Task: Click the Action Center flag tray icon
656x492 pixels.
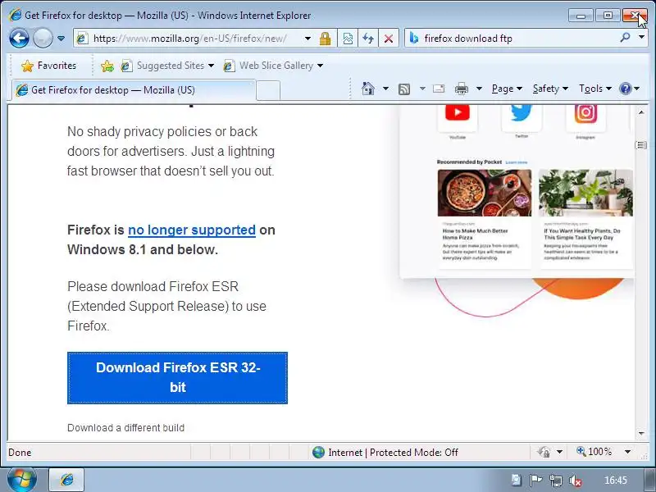Action: coord(535,481)
